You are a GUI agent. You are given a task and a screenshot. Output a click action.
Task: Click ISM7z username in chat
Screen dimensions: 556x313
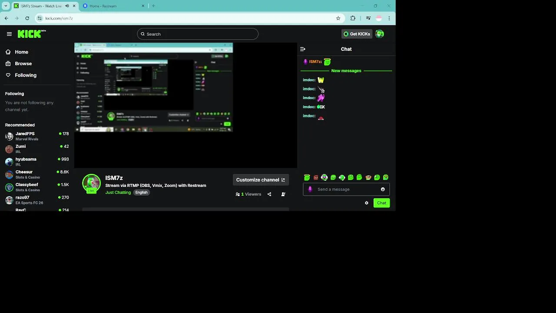pos(315,62)
